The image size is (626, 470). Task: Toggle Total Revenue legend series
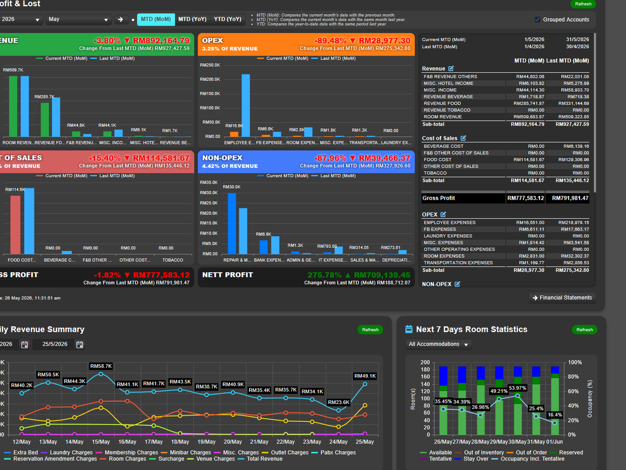pyautogui.click(x=260, y=459)
